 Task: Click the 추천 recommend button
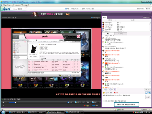(x=83, y=102)
